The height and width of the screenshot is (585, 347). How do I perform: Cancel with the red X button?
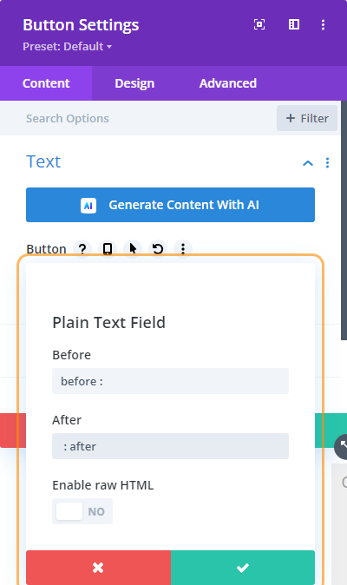point(98,568)
